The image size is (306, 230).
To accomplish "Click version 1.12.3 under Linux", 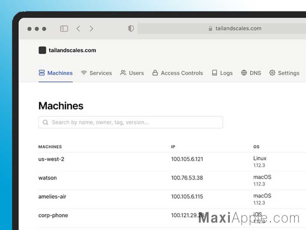I will [x=259, y=165].
